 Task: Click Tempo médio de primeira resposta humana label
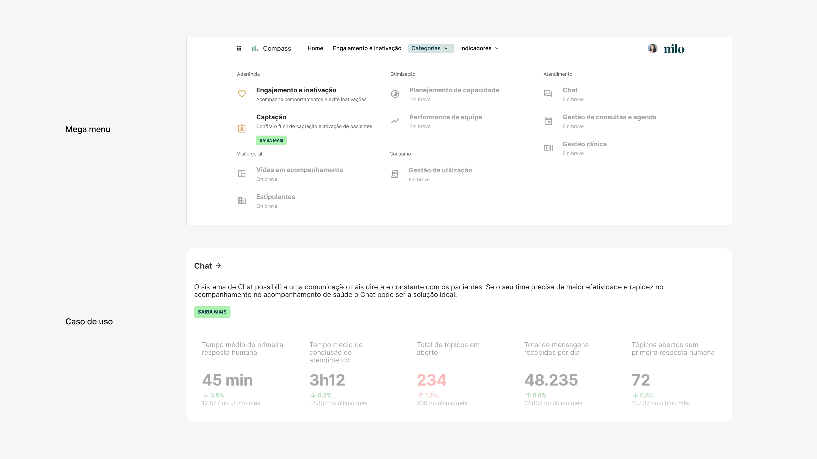pos(242,348)
